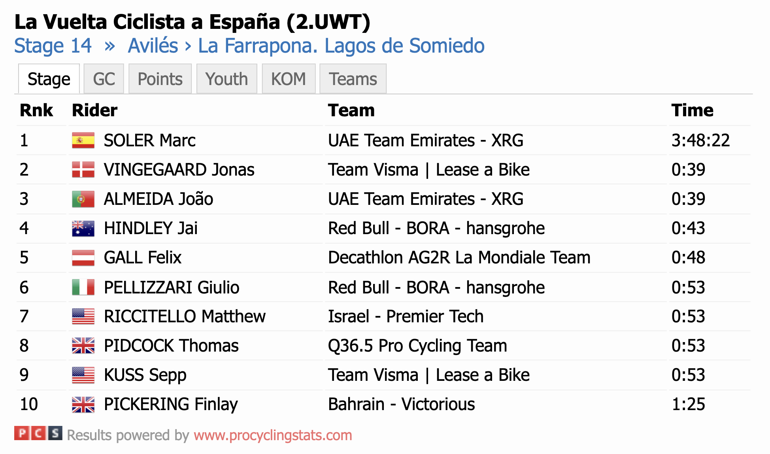Viewport: 770px width, 454px height.
Task: Select the Stage results tab
Action: tap(49, 79)
